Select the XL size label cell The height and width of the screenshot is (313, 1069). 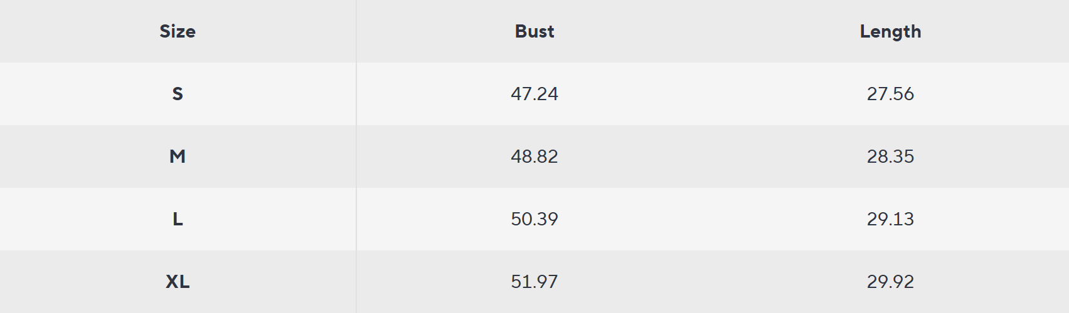click(x=178, y=282)
